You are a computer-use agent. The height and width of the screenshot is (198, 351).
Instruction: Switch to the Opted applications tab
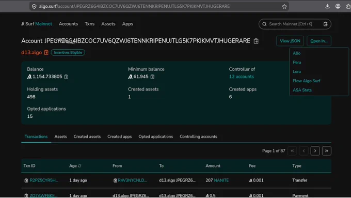tap(155, 136)
